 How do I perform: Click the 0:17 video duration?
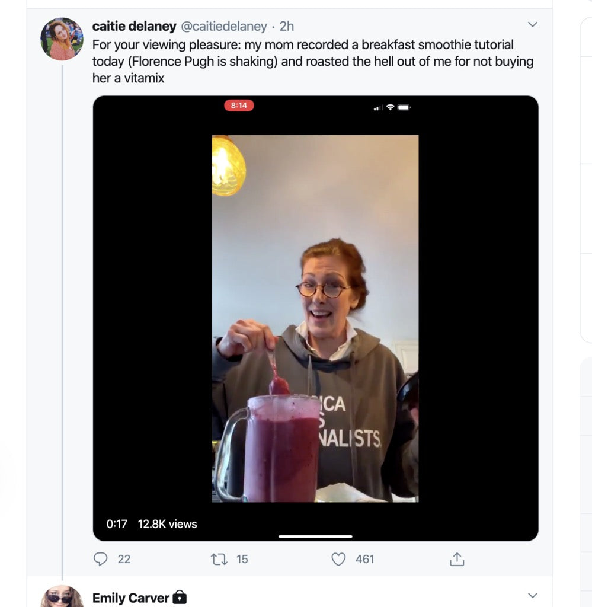tap(117, 524)
